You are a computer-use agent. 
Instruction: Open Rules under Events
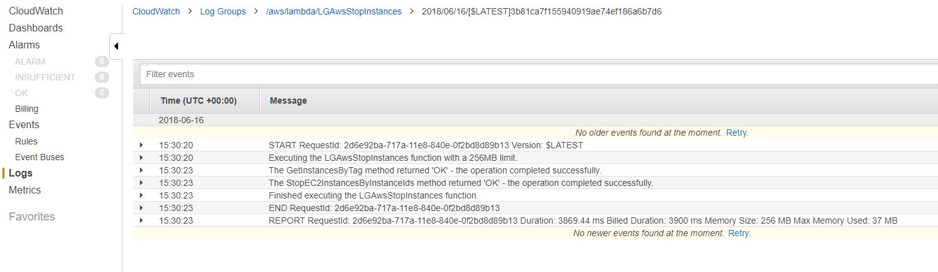(26, 141)
